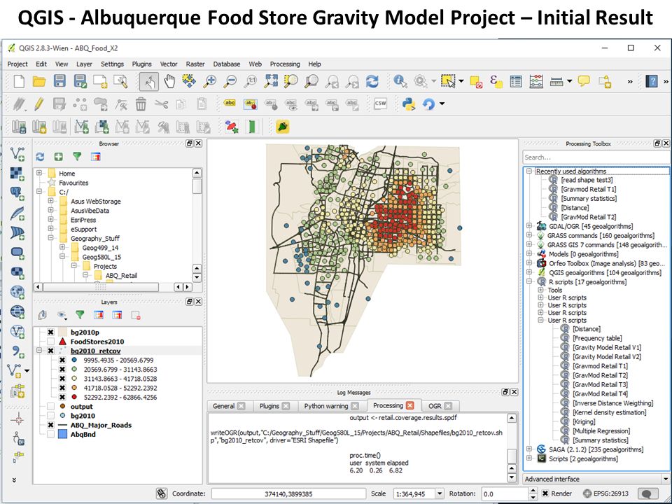Click the Measure line ruler tool

coord(556,81)
